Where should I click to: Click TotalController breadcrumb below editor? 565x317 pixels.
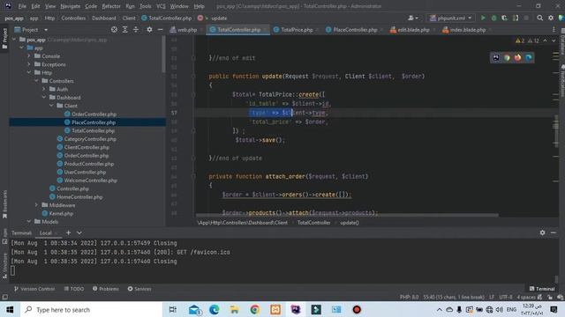(314, 223)
